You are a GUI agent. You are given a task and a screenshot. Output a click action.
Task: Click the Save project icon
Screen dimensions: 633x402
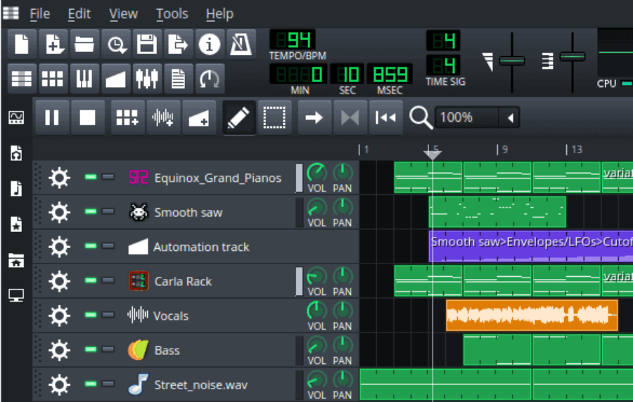[x=147, y=45]
